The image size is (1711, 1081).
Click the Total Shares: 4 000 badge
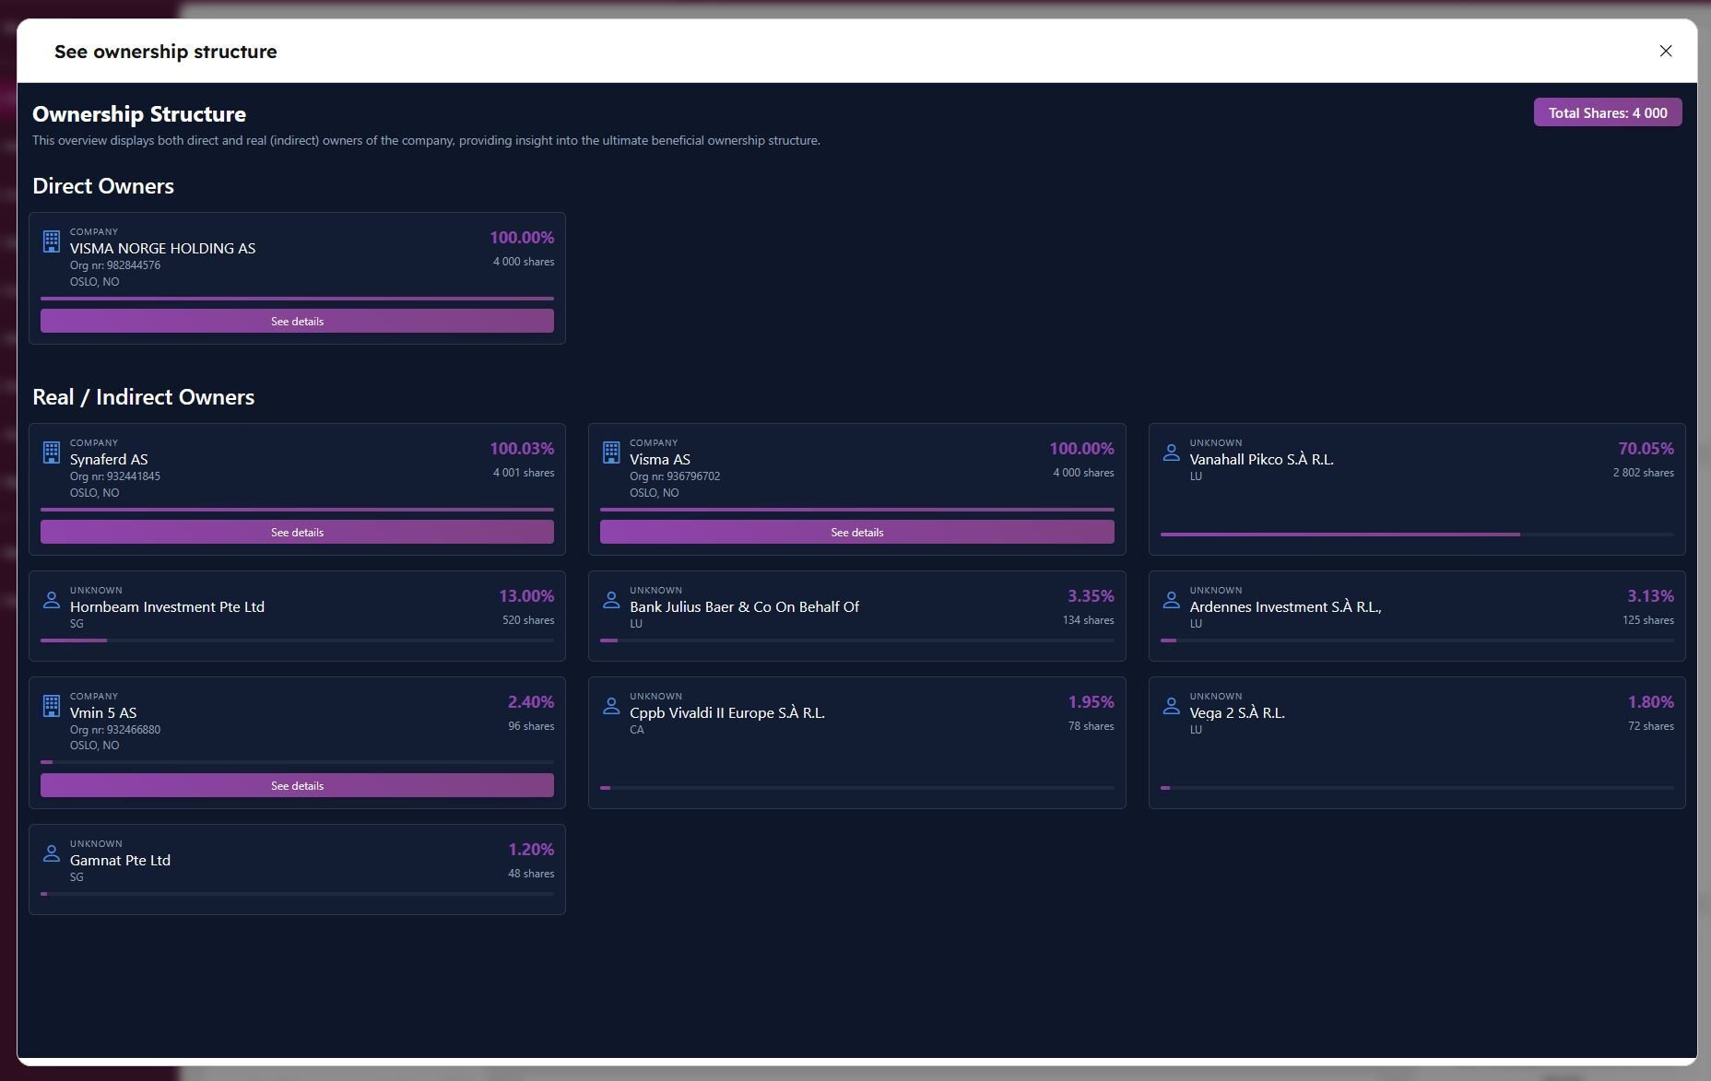(x=1608, y=112)
